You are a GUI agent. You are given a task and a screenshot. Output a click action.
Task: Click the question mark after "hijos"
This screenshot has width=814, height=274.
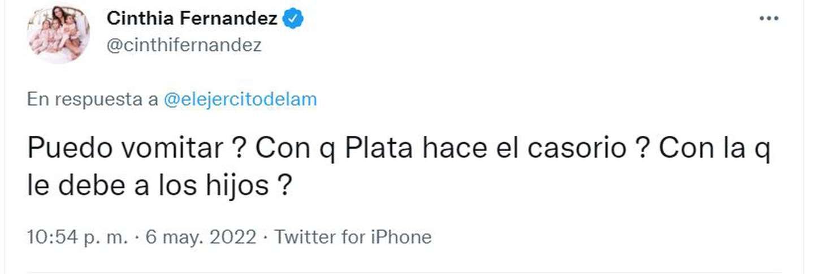point(285,185)
